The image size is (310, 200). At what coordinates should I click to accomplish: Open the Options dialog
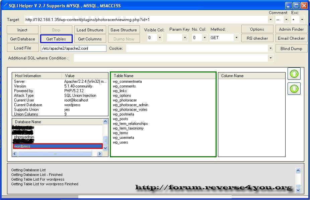coord(257,29)
